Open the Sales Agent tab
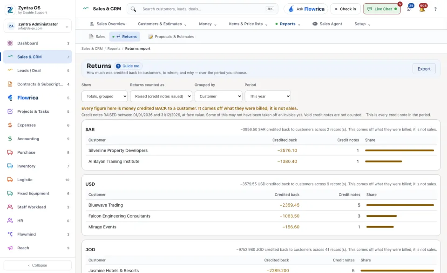The height and width of the screenshot is (273, 447). pos(327,24)
